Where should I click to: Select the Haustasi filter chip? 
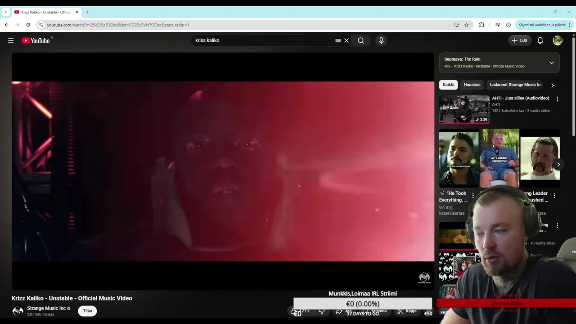pos(472,85)
